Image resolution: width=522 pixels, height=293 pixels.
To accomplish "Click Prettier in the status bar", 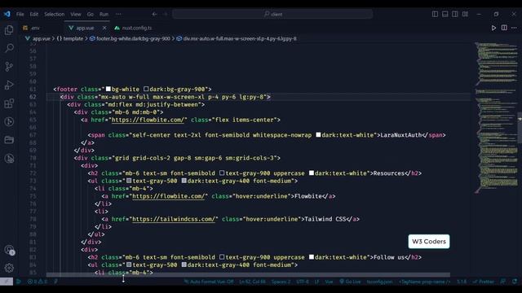I will pos(484,282).
